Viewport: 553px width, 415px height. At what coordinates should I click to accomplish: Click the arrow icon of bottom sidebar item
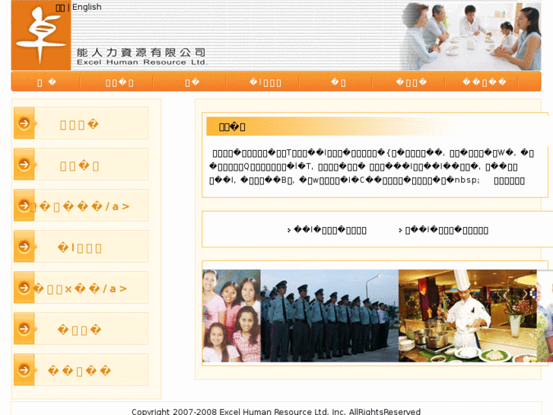pos(24,370)
